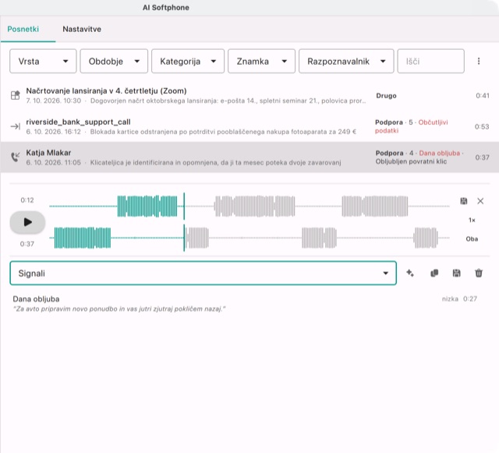Click the Blokada kartice odstranjena summary
The image size is (499, 453).
[223, 132]
